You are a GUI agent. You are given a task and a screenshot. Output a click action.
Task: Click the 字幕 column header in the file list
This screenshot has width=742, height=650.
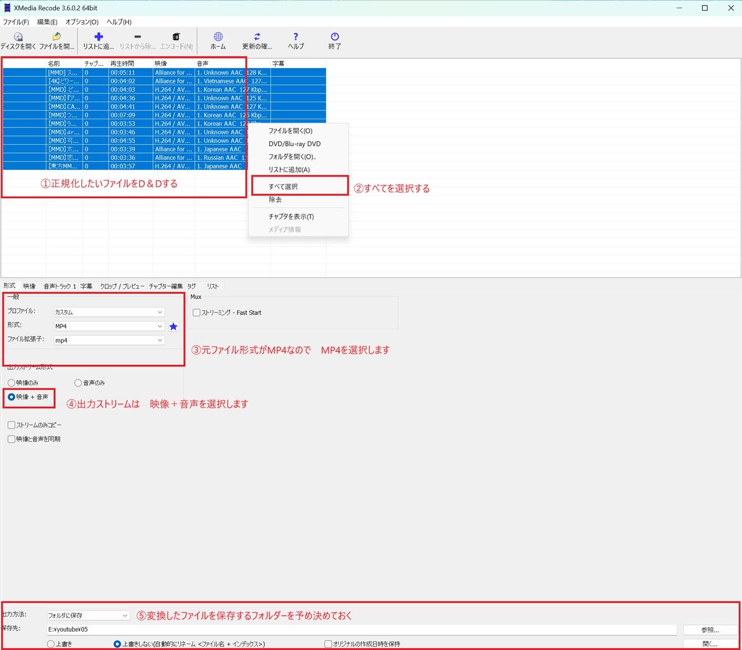point(298,63)
